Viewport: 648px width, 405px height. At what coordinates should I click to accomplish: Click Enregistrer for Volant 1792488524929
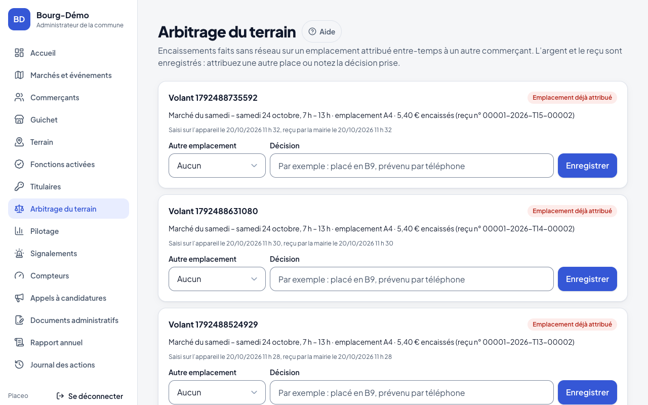587,392
